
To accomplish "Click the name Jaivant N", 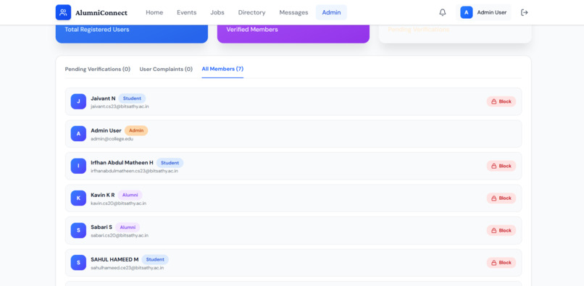I will pyautogui.click(x=103, y=98).
